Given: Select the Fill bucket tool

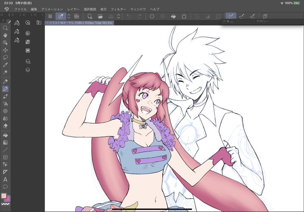Looking at the screenshot, I should (x=5, y=135).
